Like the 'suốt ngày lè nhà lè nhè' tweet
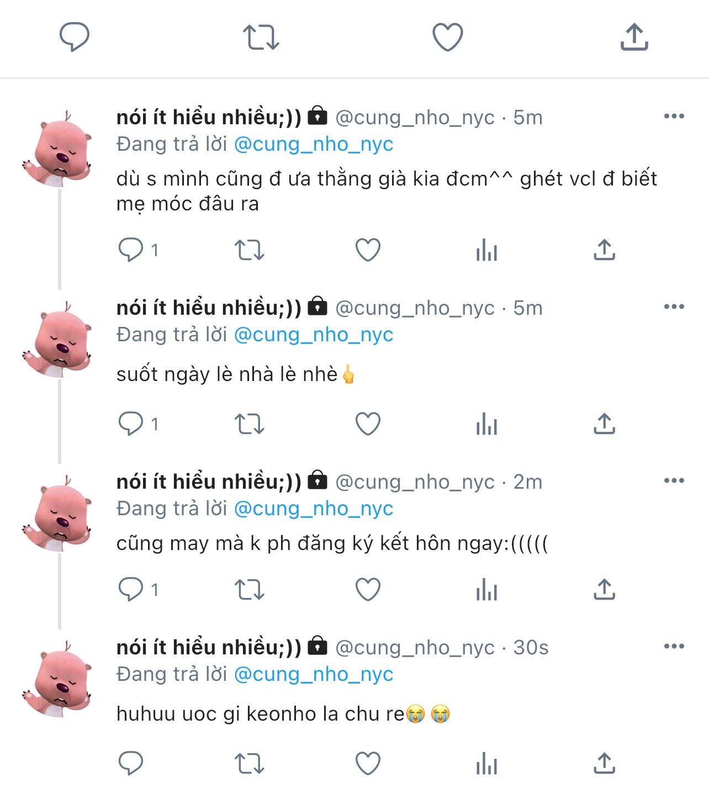The height and width of the screenshot is (788, 709). click(368, 424)
